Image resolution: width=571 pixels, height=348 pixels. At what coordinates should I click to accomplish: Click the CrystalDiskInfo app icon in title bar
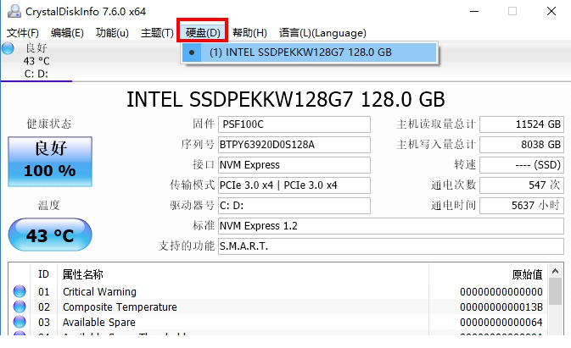14,11
